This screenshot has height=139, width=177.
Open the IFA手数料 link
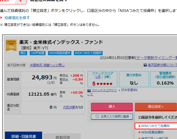[x=129, y=90]
